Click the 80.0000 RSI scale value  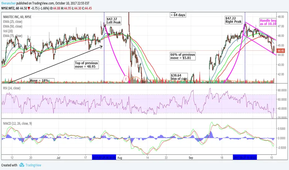point(282,90)
